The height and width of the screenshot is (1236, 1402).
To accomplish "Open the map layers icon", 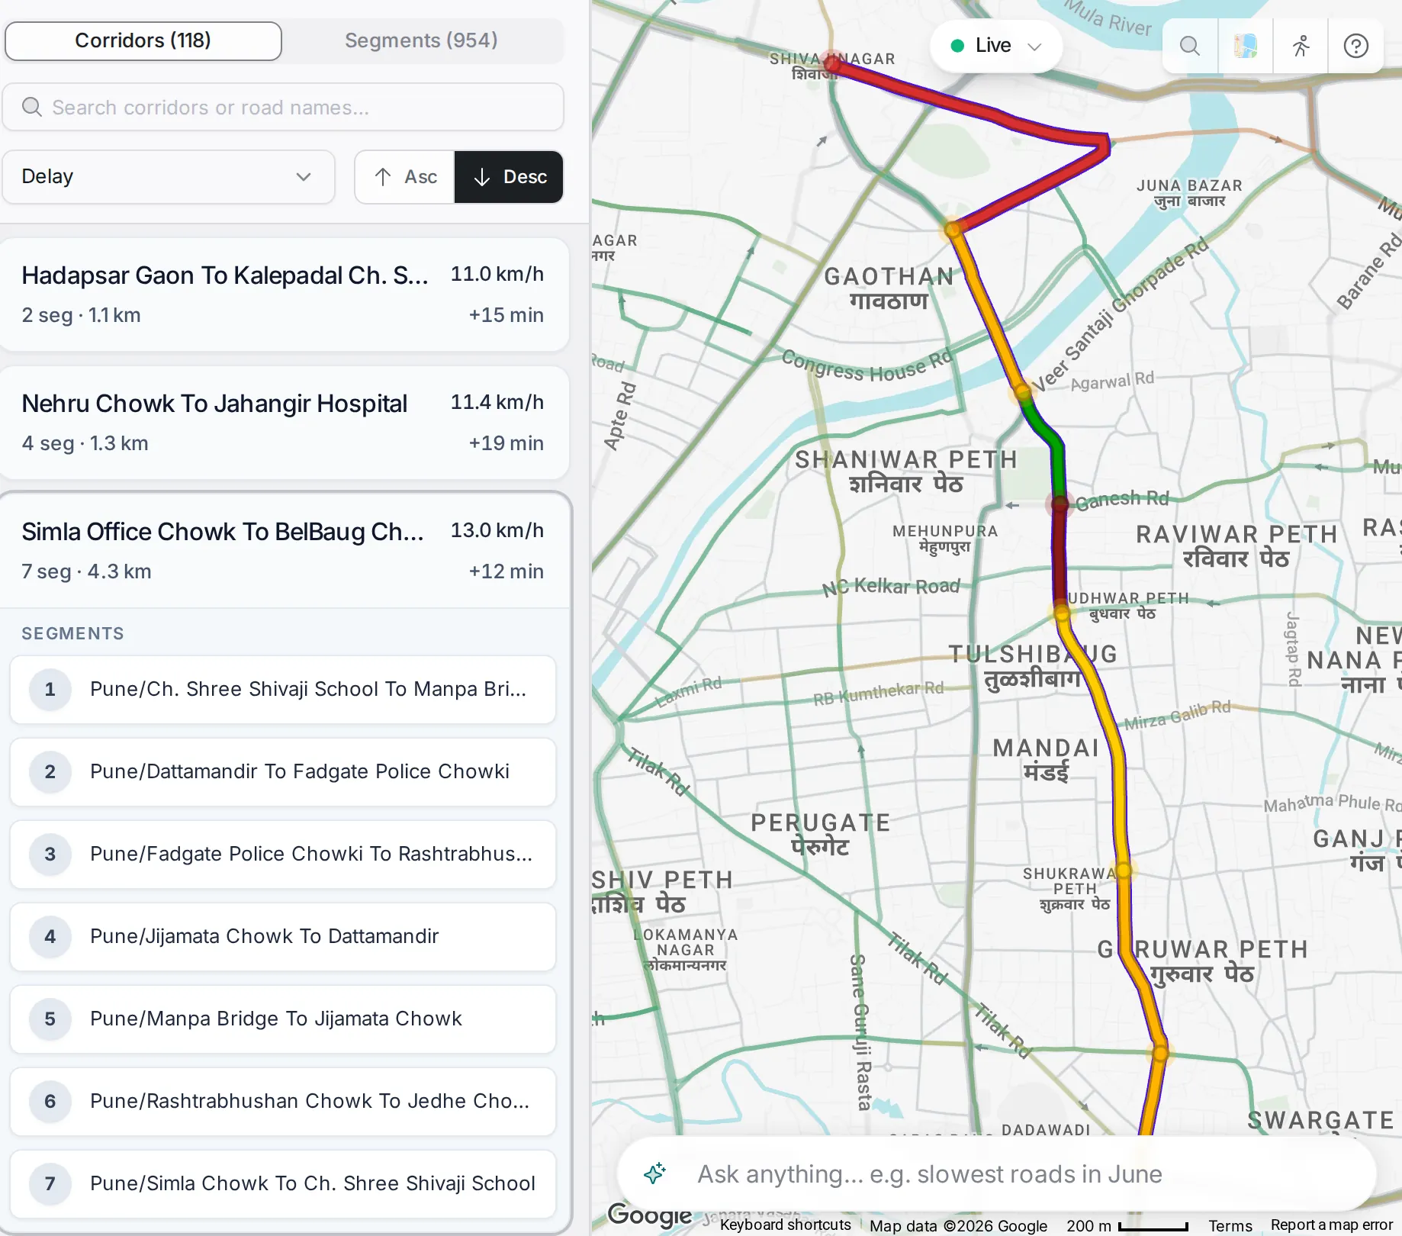I will [x=1245, y=46].
